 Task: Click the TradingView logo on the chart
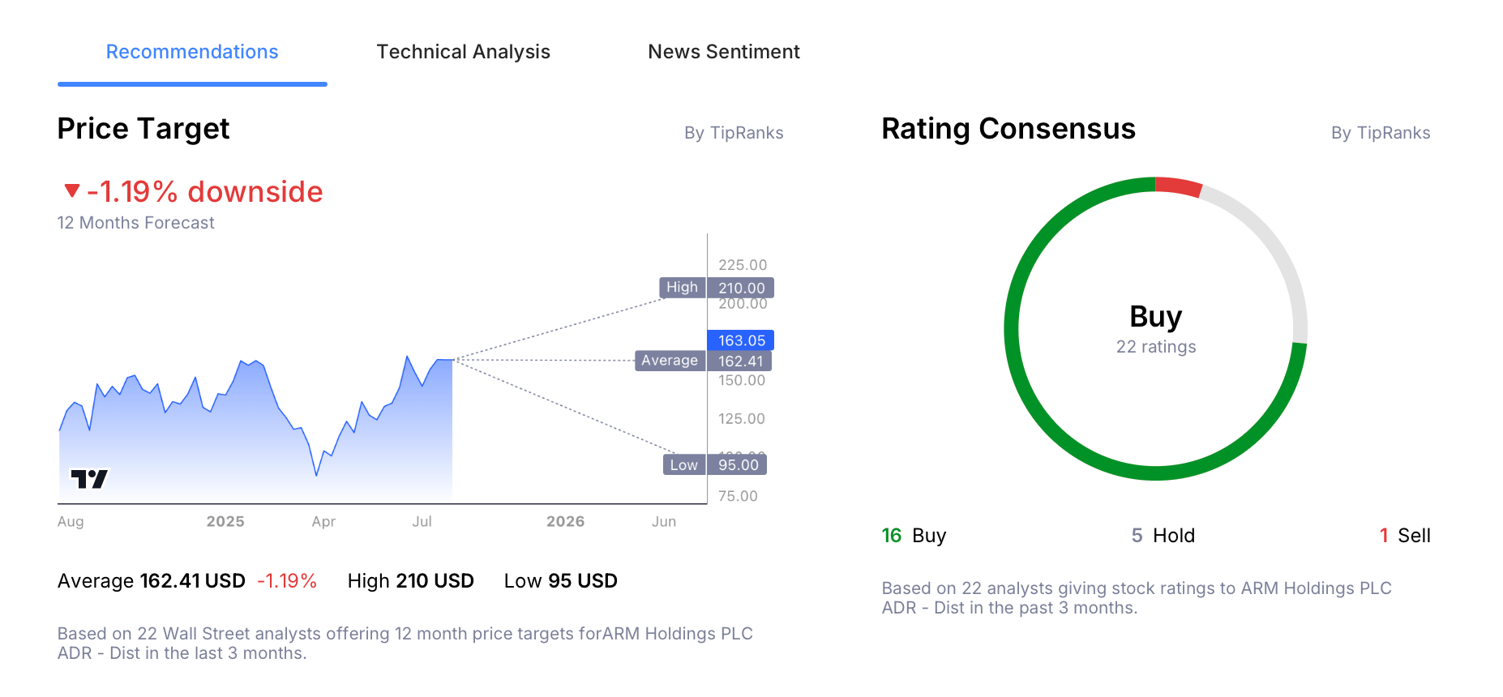click(89, 479)
